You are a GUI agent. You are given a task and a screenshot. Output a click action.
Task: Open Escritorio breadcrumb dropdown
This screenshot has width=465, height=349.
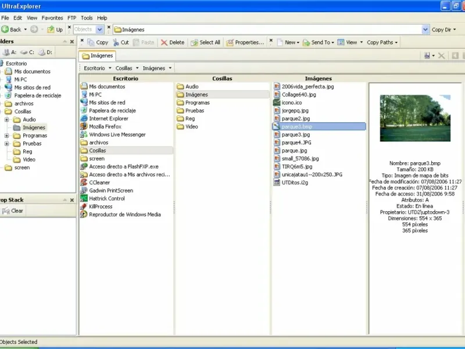[110, 68]
